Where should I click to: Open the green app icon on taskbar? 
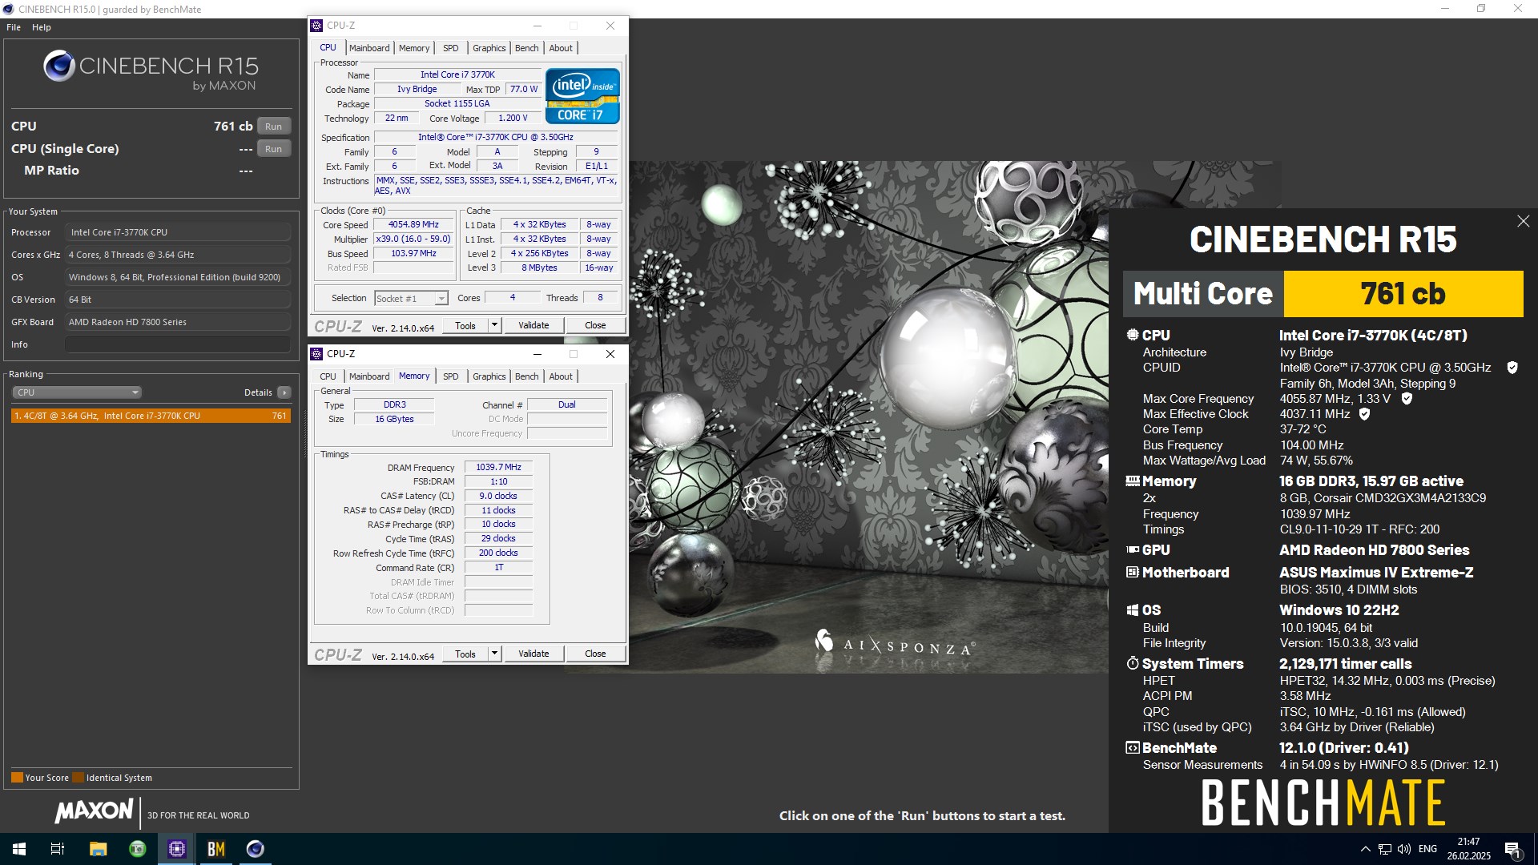click(138, 849)
